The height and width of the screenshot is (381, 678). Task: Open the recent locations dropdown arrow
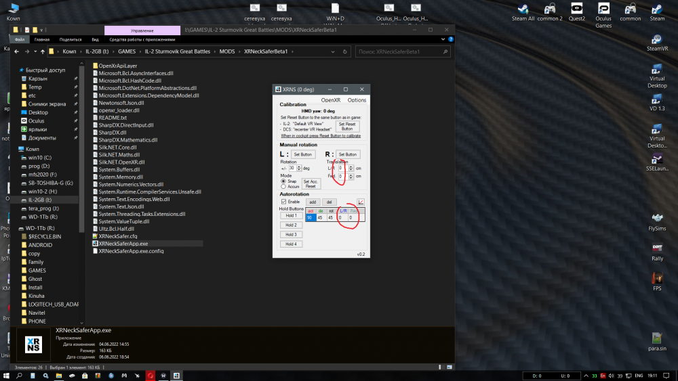[35, 51]
